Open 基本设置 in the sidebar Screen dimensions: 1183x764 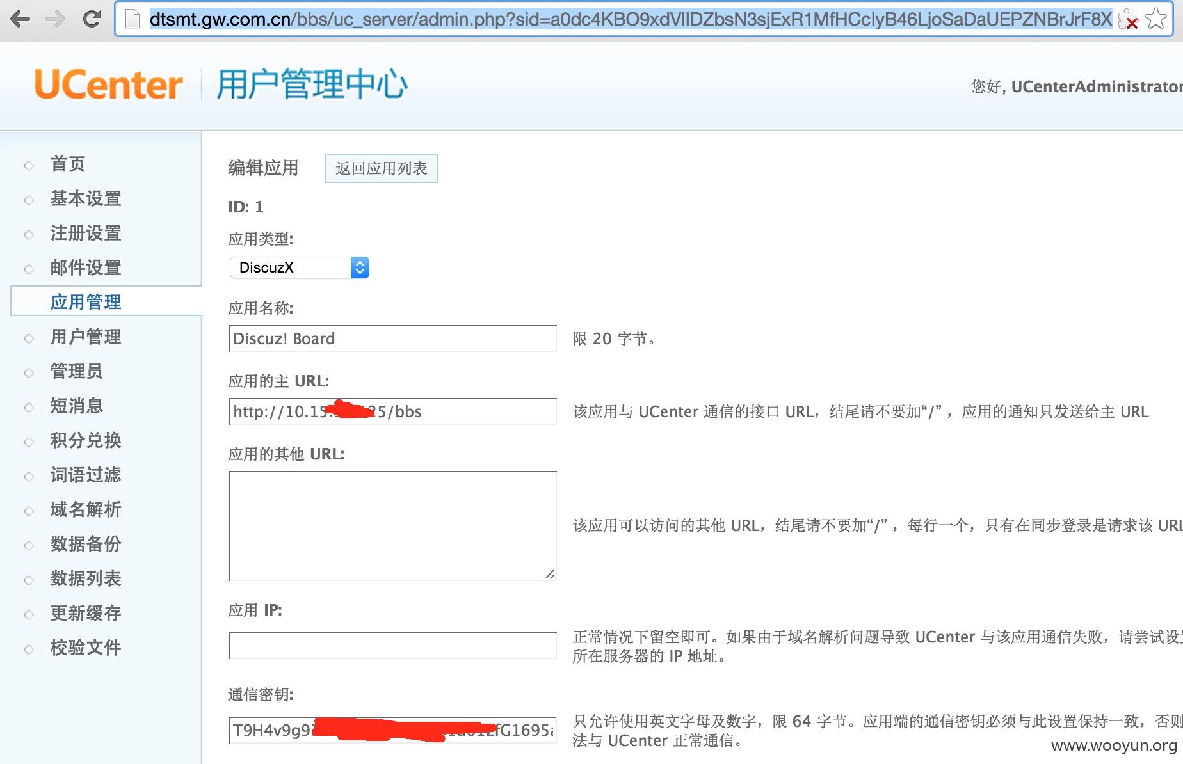(x=86, y=198)
